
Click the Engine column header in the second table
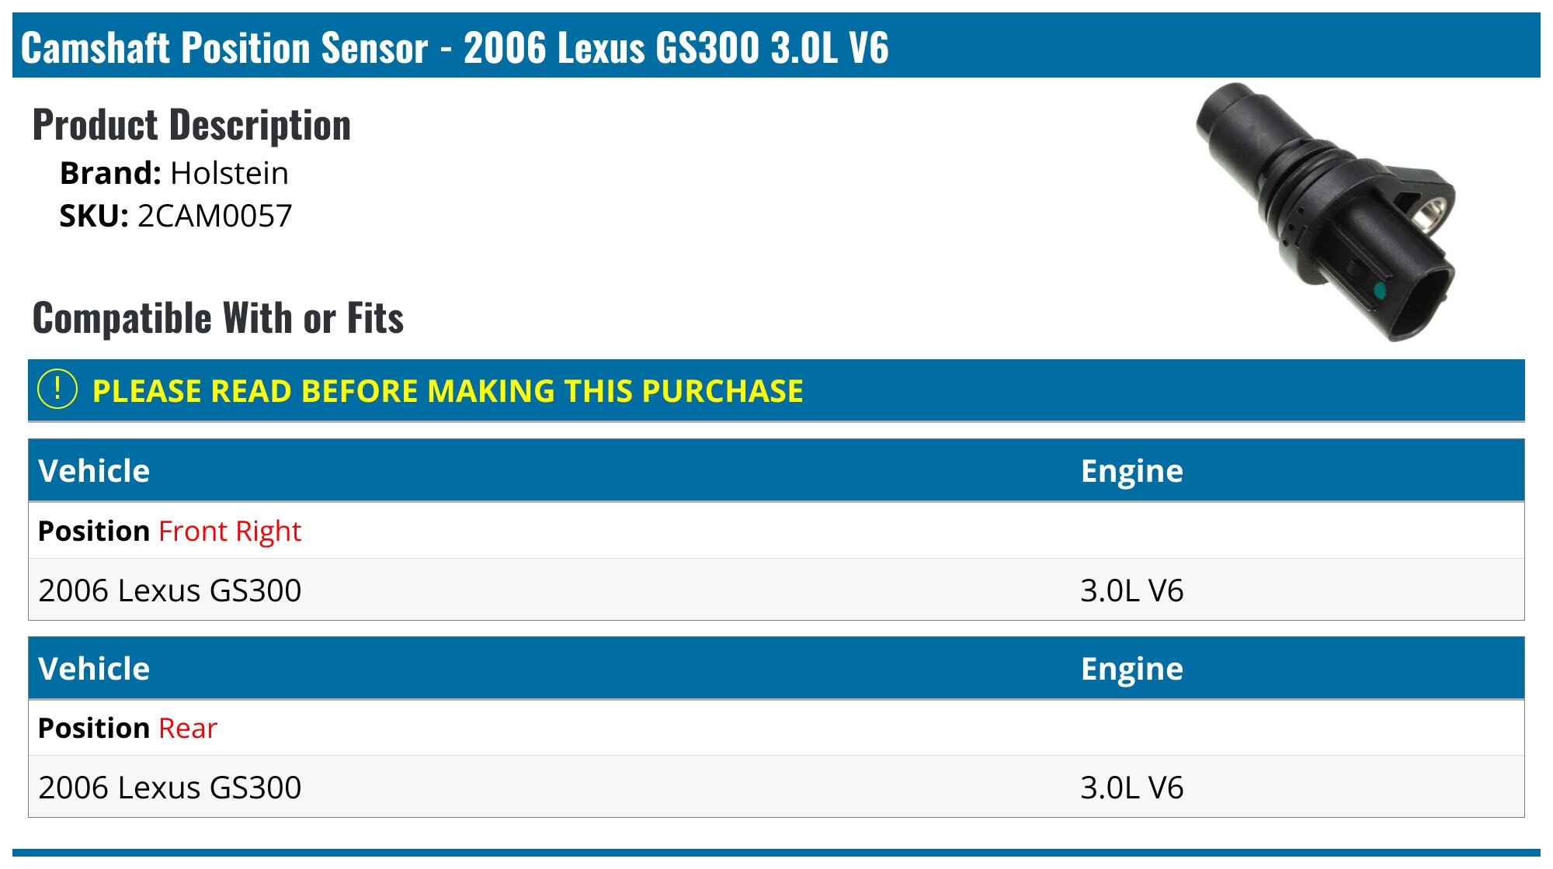point(1131,669)
